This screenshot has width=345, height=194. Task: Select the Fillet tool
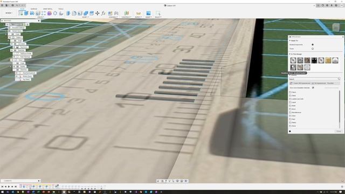74,13
